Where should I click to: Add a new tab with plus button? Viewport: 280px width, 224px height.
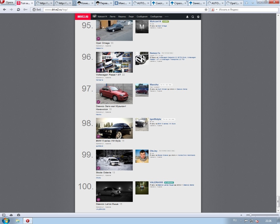pos(247,3)
